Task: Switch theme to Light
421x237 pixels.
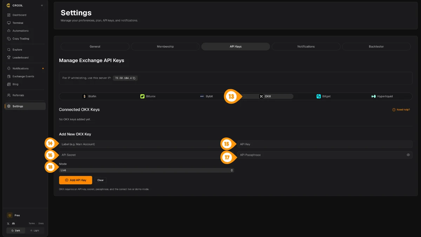Action: [34, 231]
